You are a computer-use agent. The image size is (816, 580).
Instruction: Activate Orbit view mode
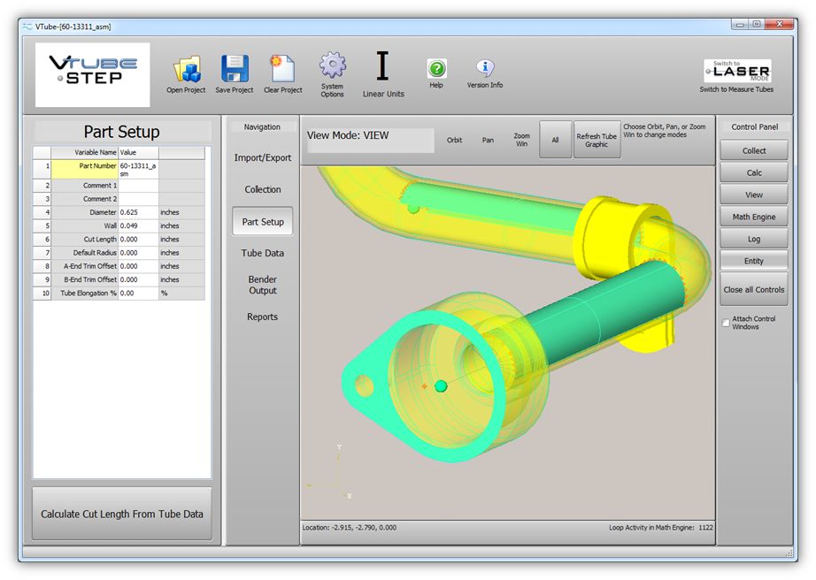tap(454, 141)
